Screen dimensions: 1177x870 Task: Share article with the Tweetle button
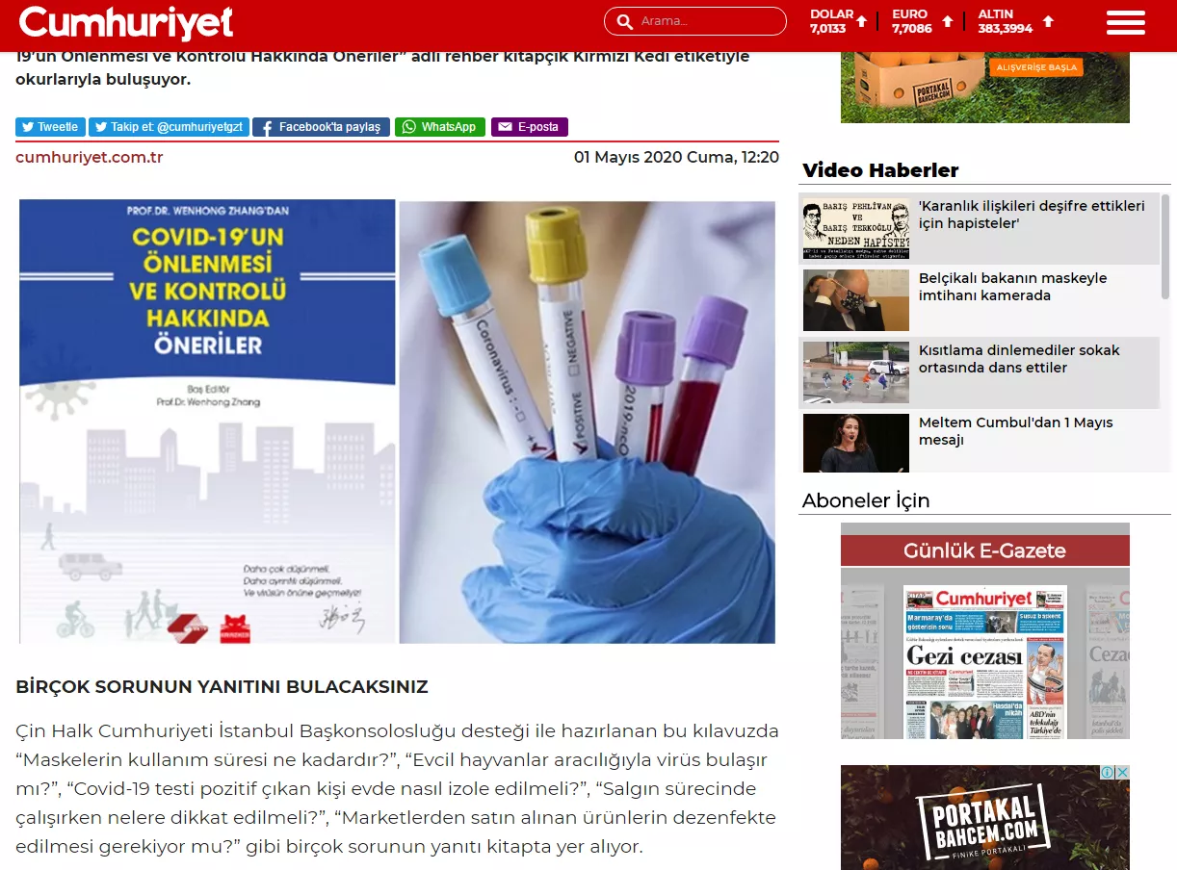50,127
